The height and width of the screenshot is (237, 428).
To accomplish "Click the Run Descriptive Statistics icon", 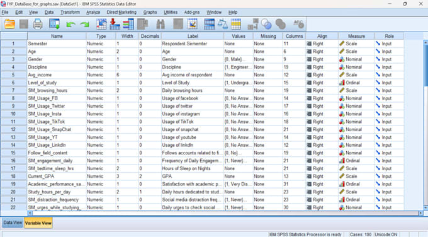I will [142, 25].
